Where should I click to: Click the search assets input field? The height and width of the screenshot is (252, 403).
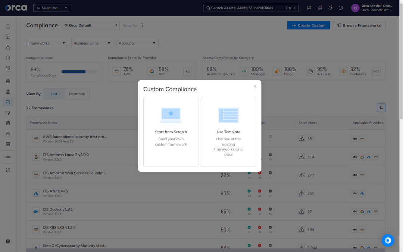tap(251, 8)
